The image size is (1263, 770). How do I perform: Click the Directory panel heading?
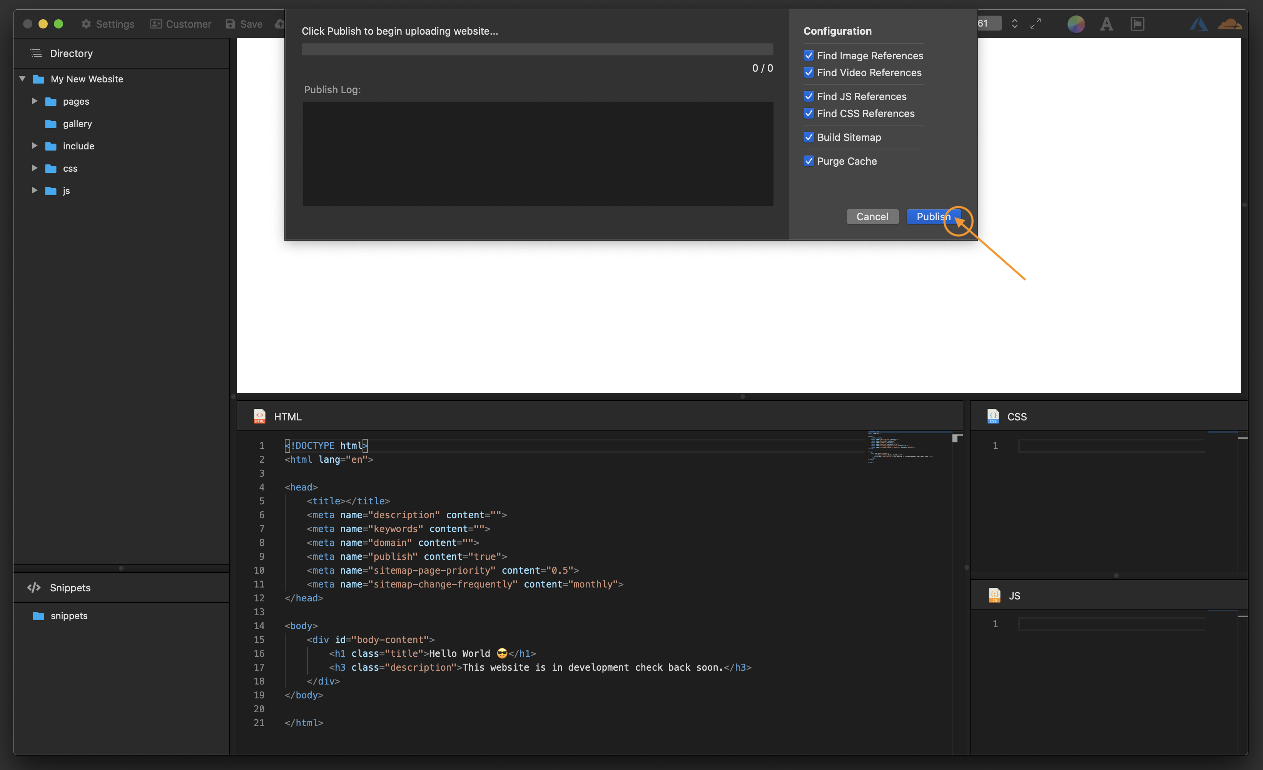click(x=71, y=53)
